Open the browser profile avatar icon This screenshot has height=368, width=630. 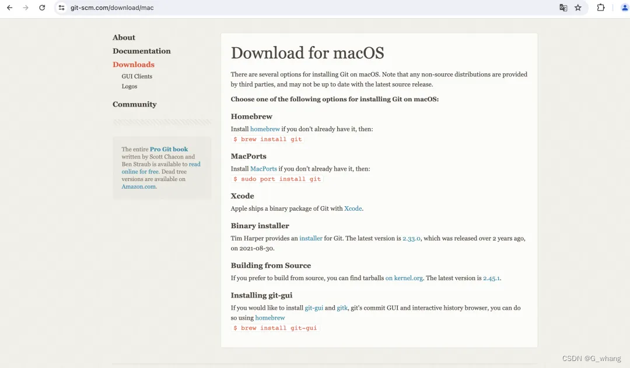coord(625,8)
